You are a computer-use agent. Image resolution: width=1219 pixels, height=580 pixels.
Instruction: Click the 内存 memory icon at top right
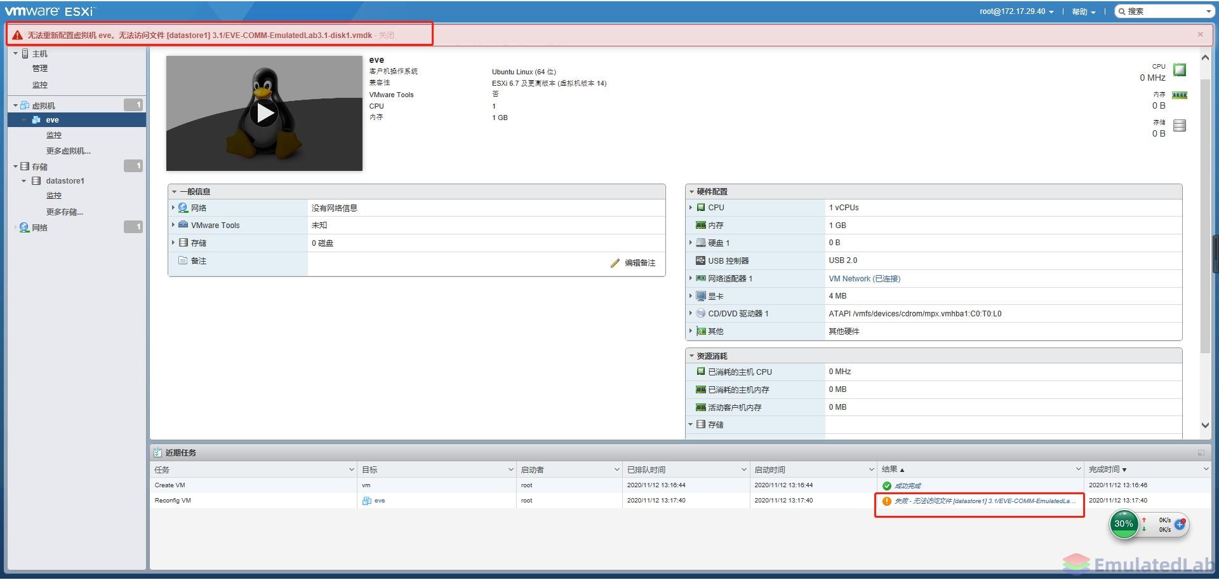tap(1180, 95)
